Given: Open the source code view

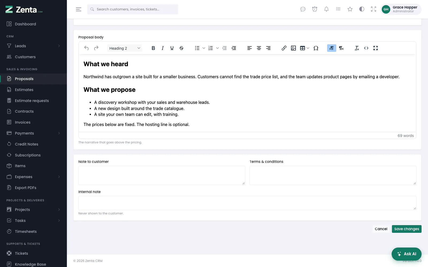Looking at the screenshot, I should click(x=366, y=48).
